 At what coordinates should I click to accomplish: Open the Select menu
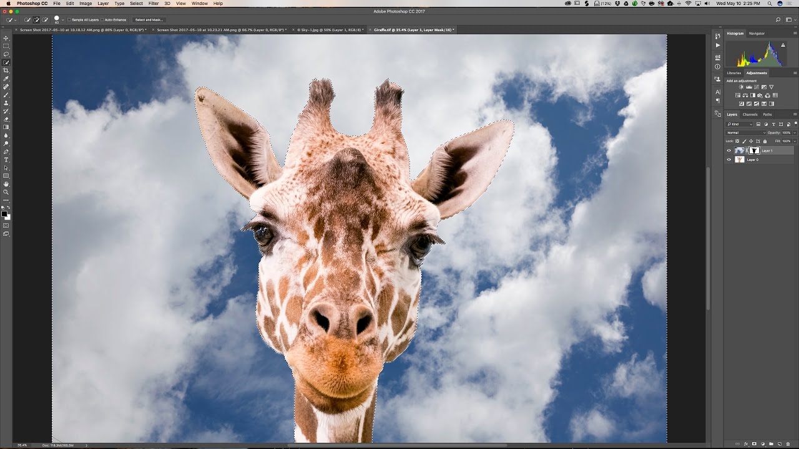tap(136, 4)
